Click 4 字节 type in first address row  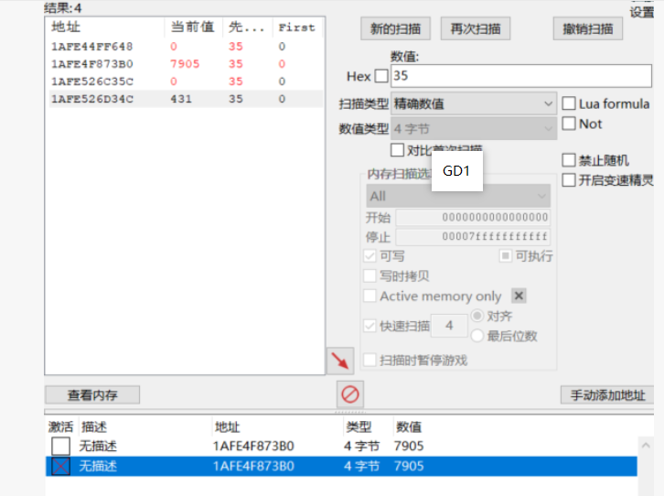[x=361, y=446]
